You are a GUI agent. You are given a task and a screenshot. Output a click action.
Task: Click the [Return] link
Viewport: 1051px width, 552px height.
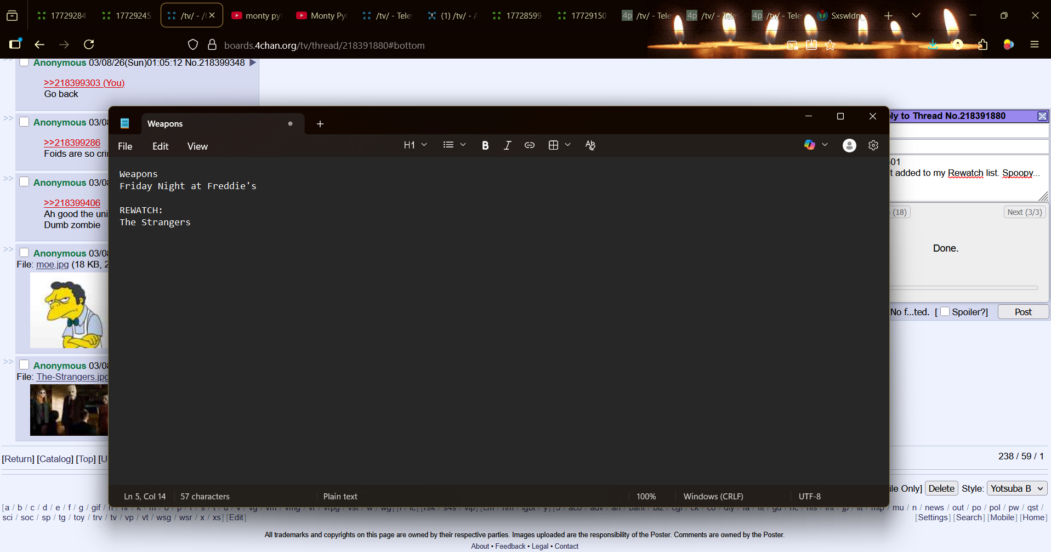click(x=18, y=459)
